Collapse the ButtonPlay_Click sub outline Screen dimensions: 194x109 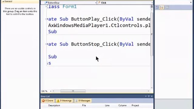pyautogui.click(x=46, y=19)
